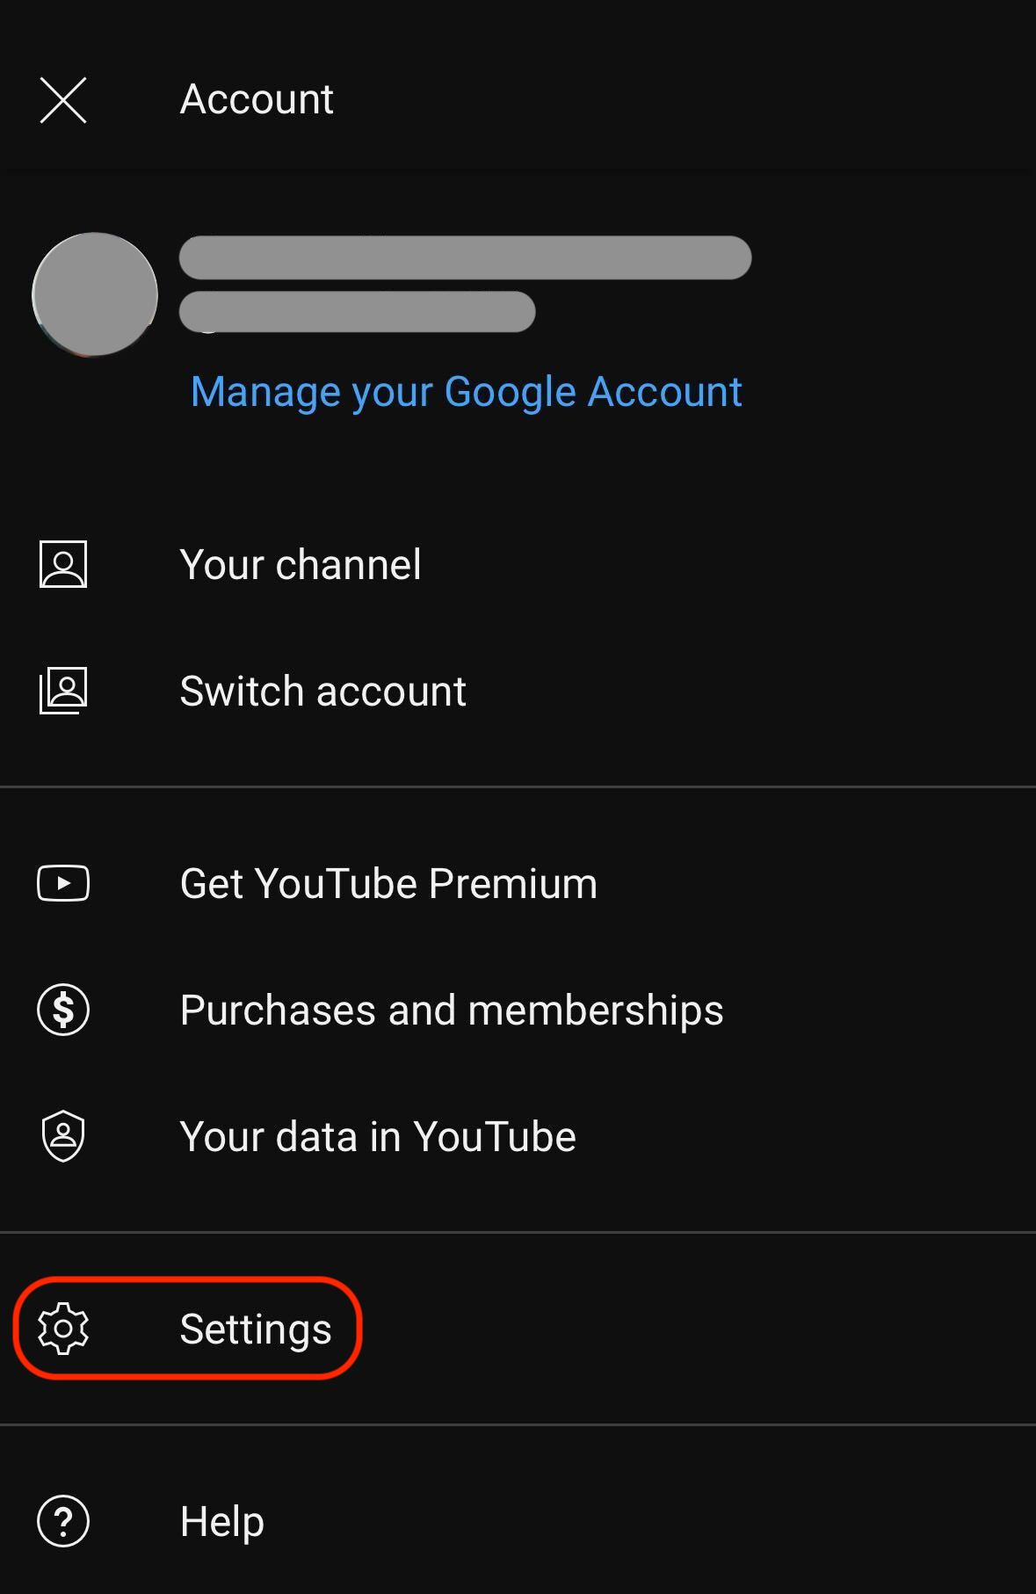Open the Settings text entry

[x=256, y=1329]
